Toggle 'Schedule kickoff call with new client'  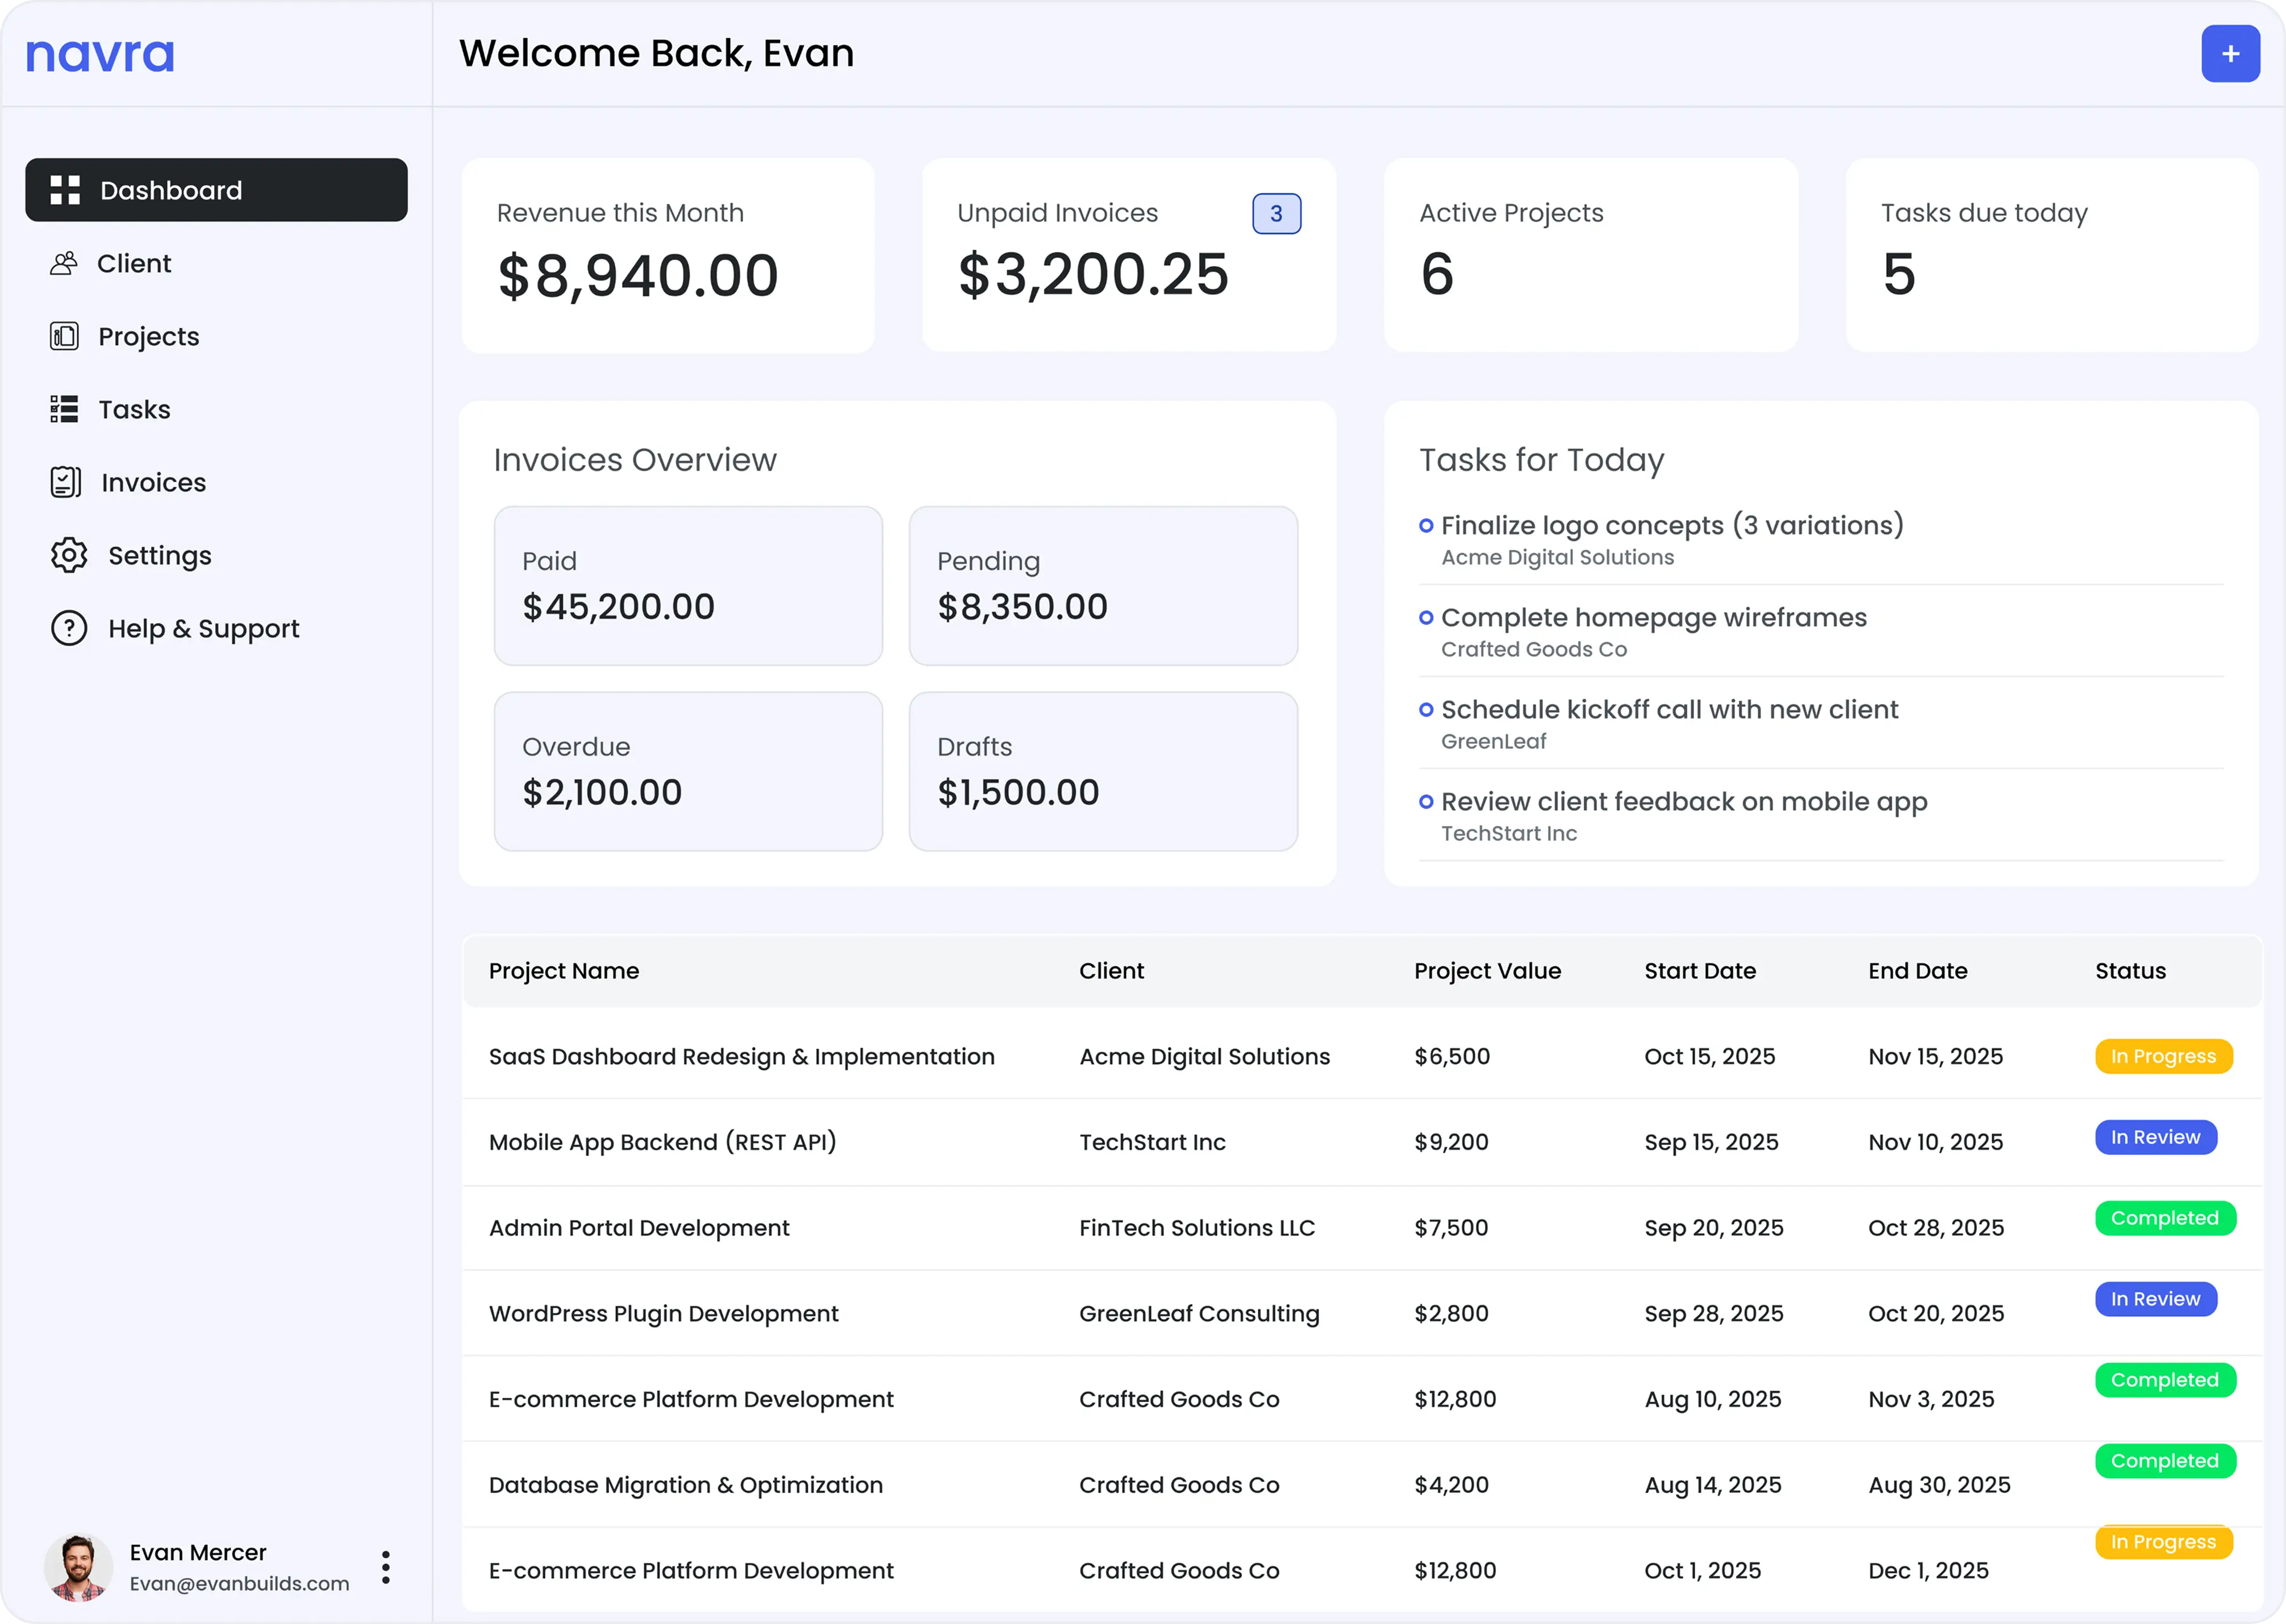(1428, 709)
